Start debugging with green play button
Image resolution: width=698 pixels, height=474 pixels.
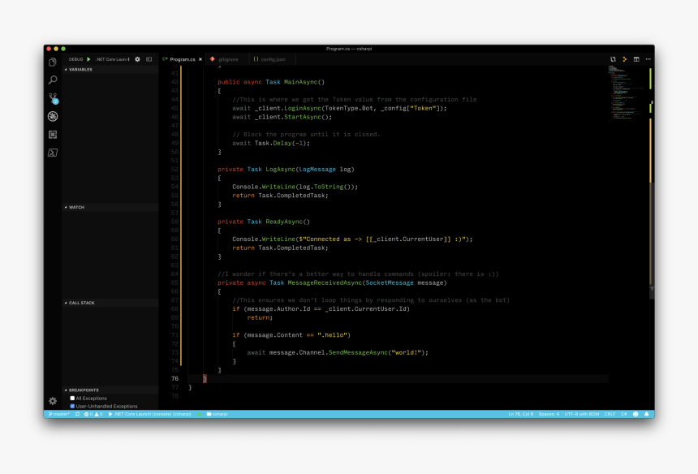point(88,59)
